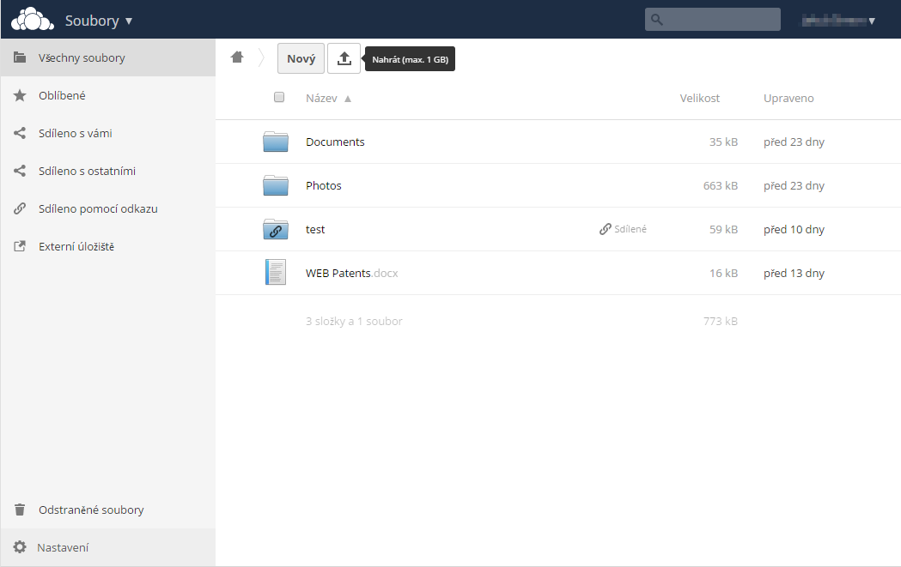Screen dimensions: 901x567
Task: Click the WEB Patents document thumbnail
Action: (x=276, y=272)
